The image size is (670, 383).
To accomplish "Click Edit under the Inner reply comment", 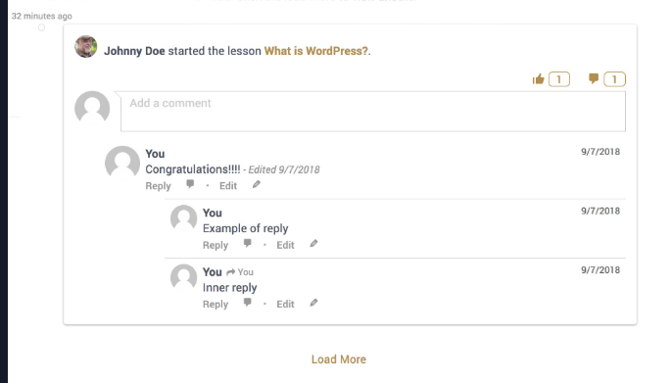I will click(x=285, y=304).
